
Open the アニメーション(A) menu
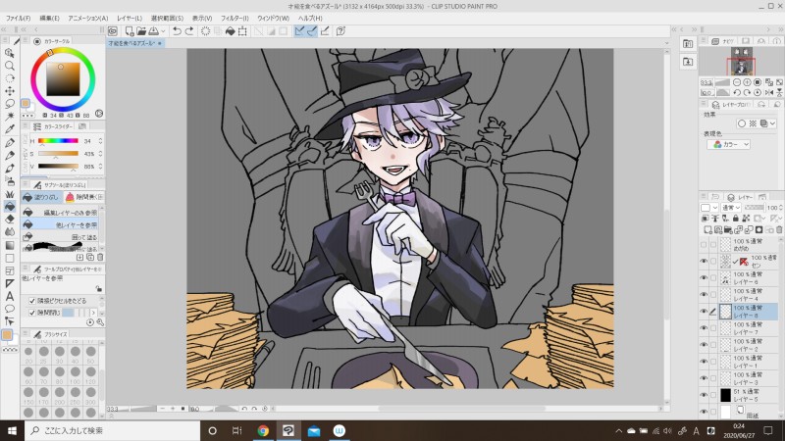click(87, 18)
